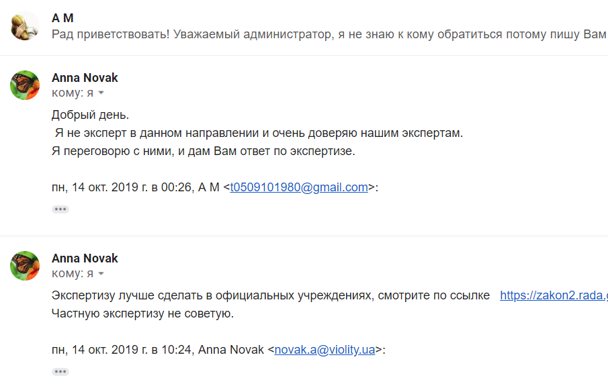Image resolution: width=608 pixels, height=390 pixels.
Task: Click the A M sender avatar
Action: point(24,26)
